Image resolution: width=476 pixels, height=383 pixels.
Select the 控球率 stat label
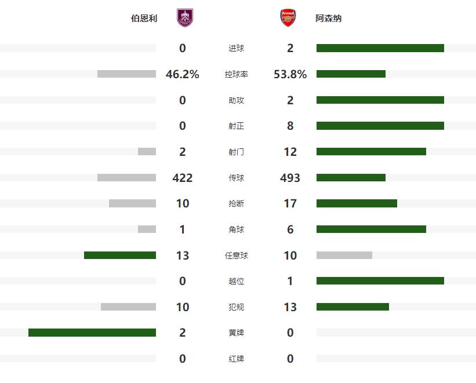pos(236,74)
